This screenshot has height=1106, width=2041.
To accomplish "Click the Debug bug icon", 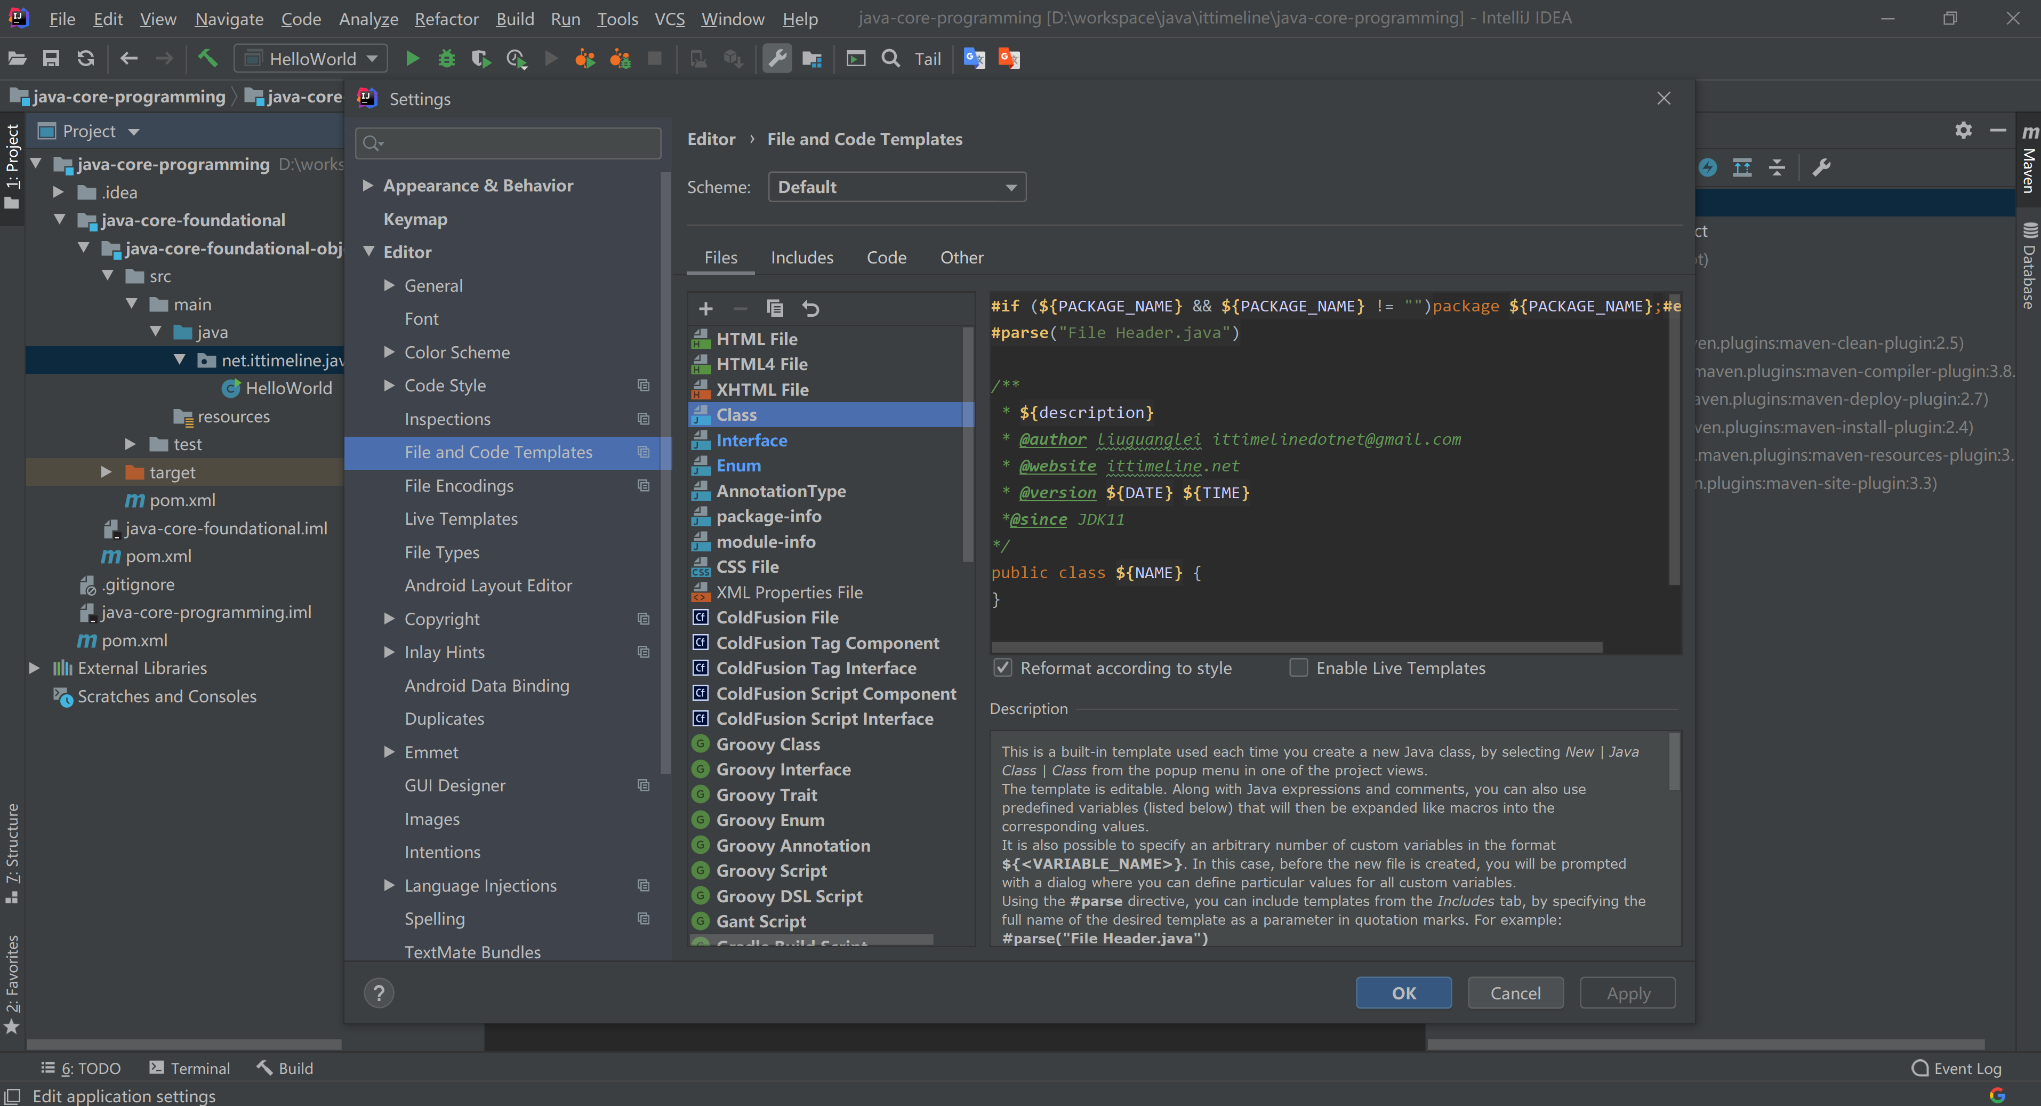I will [447, 59].
